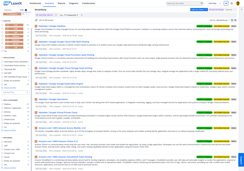Open the Add Fact Sheet dropdown arrow

pyautogui.click(x=206, y=10)
